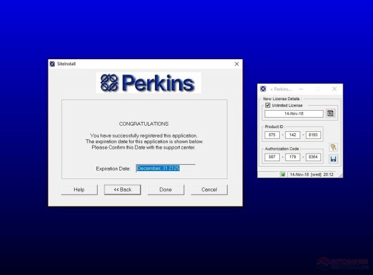Click the calendar date picker icon
Screen dimensions: 373x275
click(331, 113)
